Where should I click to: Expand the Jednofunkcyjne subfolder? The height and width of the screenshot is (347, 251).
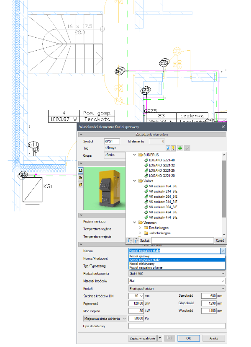pos(140,233)
